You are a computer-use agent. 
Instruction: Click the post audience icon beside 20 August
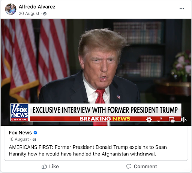point(45,14)
